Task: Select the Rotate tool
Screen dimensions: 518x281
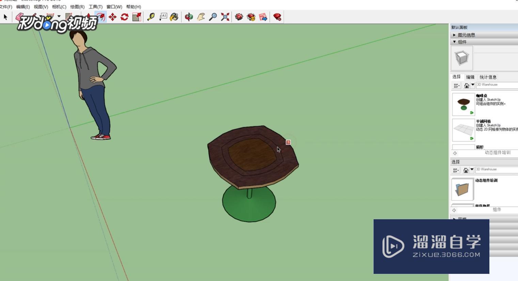Action: (x=124, y=17)
